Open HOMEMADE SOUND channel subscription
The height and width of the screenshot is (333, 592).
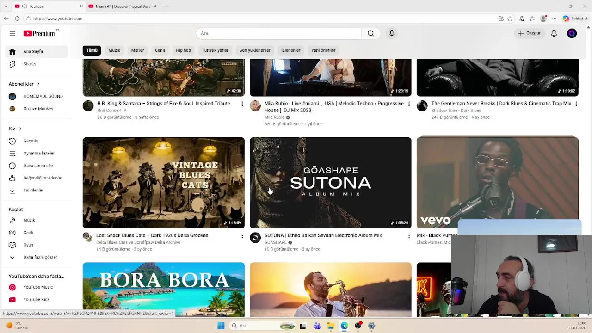(36, 96)
